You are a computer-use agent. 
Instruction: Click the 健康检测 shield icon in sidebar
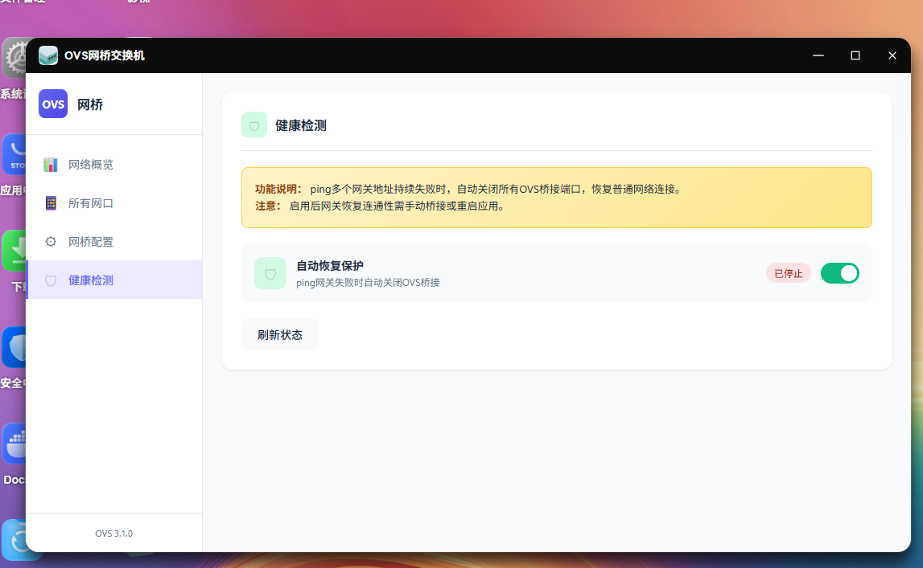(51, 280)
